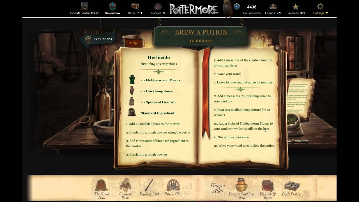Click step 11 Stir 4 times clockwise text
The width and height of the screenshot is (359, 202).
point(232,137)
